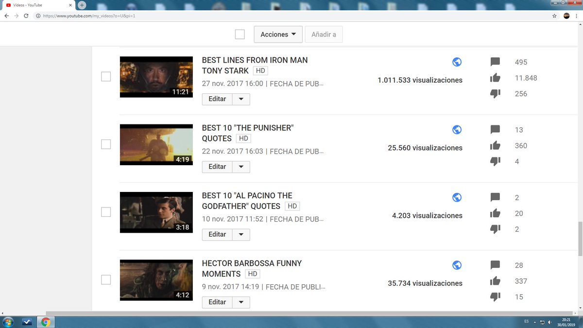Click thumbs-down icon of Godfather video
This screenshot has height=328, width=583.
pos(495,229)
